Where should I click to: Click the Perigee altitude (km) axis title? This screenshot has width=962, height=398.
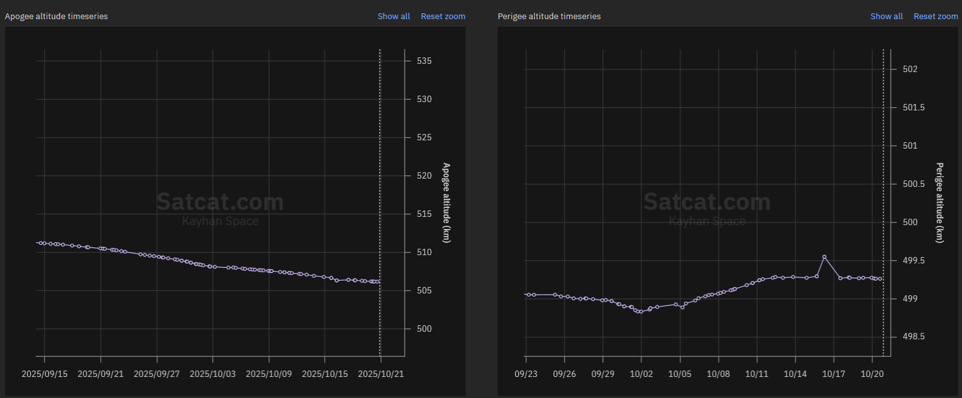click(940, 203)
